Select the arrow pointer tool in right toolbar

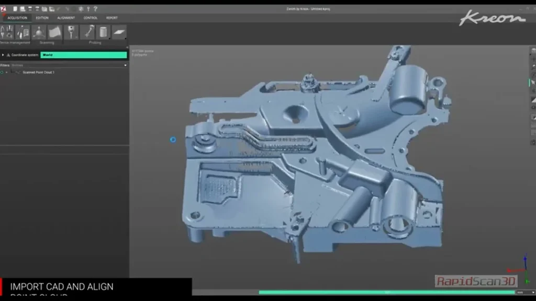pyautogui.click(x=533, y=82)
